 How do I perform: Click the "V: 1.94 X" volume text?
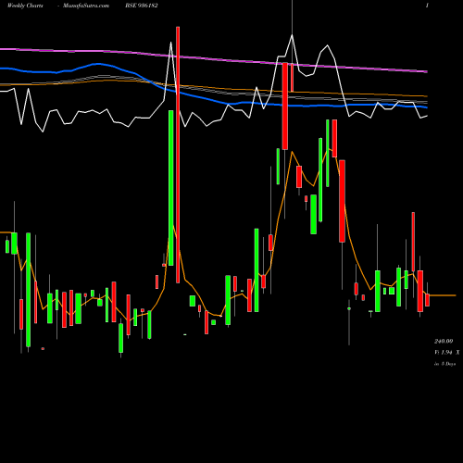[447, 352]
